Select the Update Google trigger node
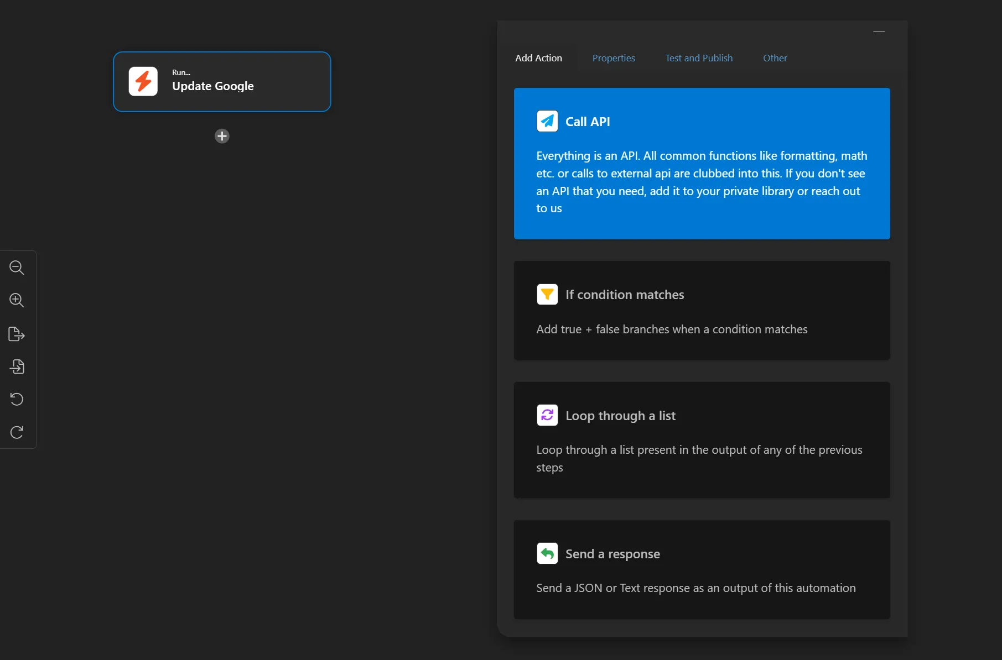1002x660 pixels. pyautogui.click(x=222, y=82)
